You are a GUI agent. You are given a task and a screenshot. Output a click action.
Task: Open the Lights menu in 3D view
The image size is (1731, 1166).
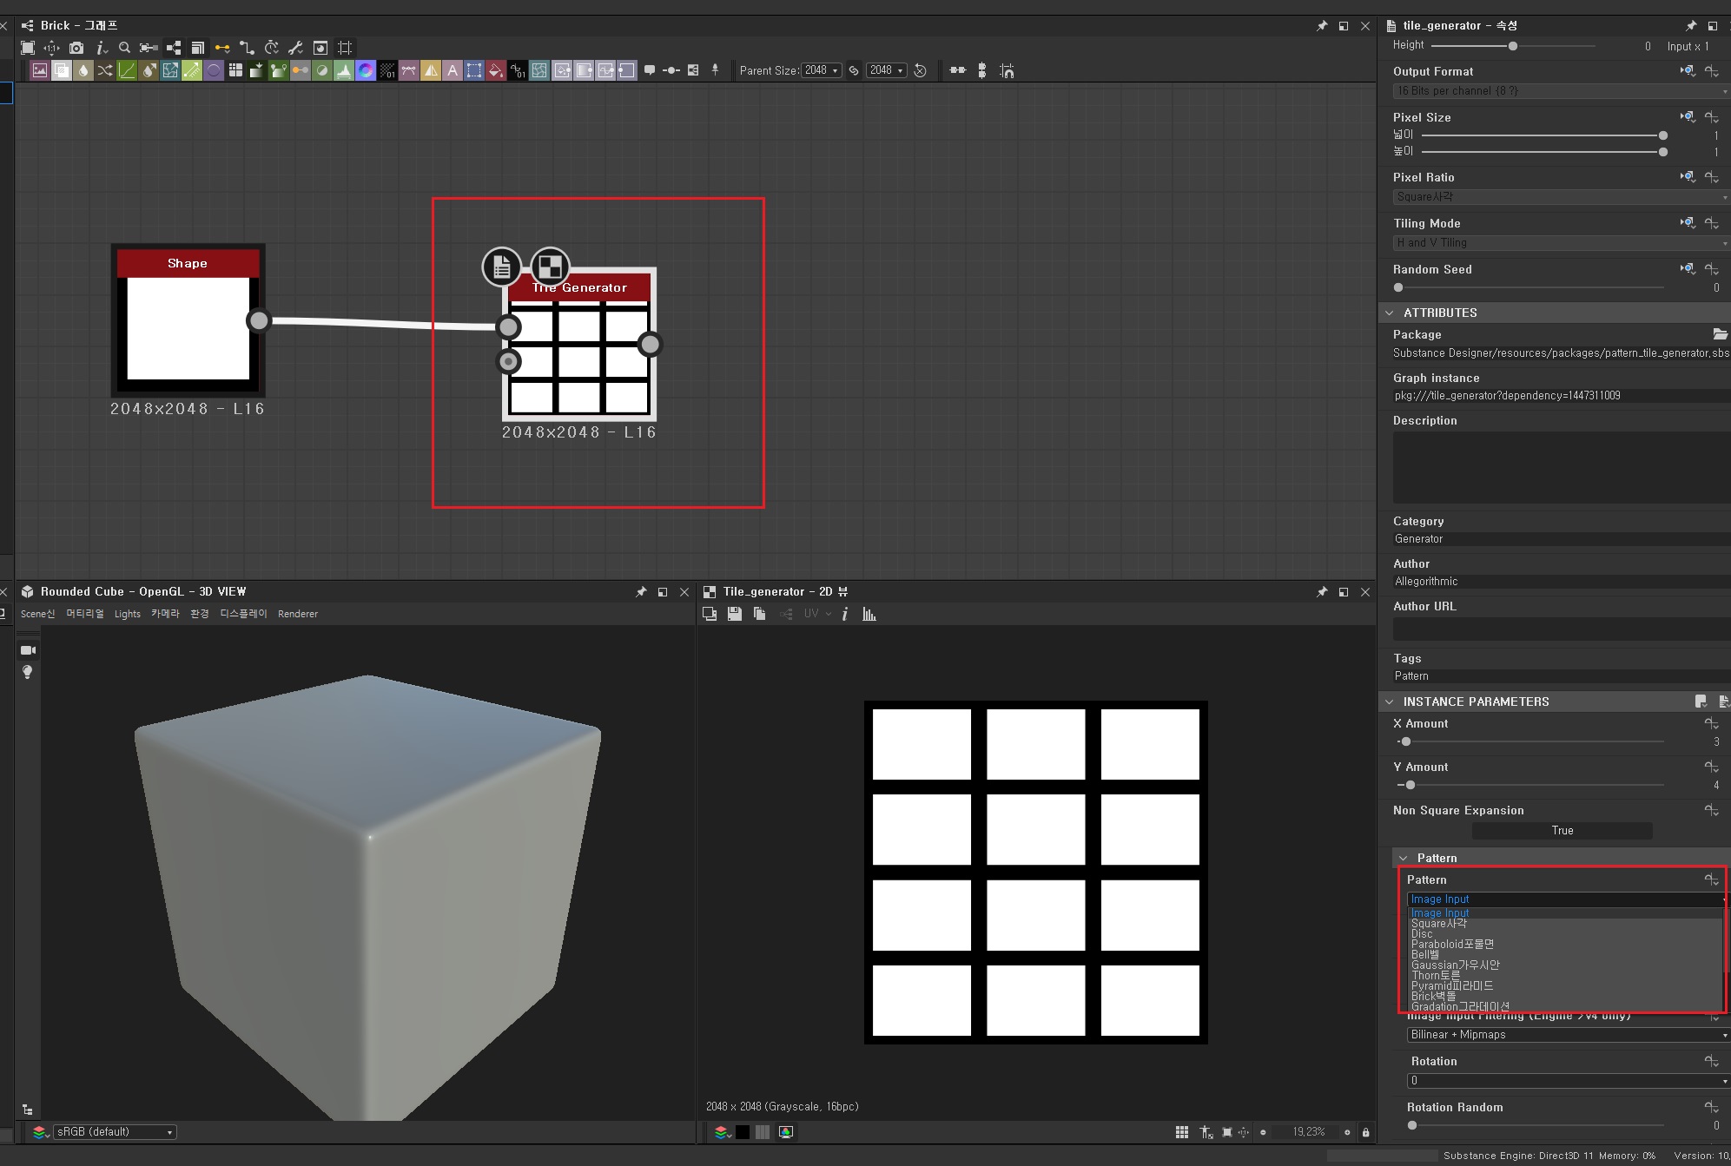pos(127,614)
